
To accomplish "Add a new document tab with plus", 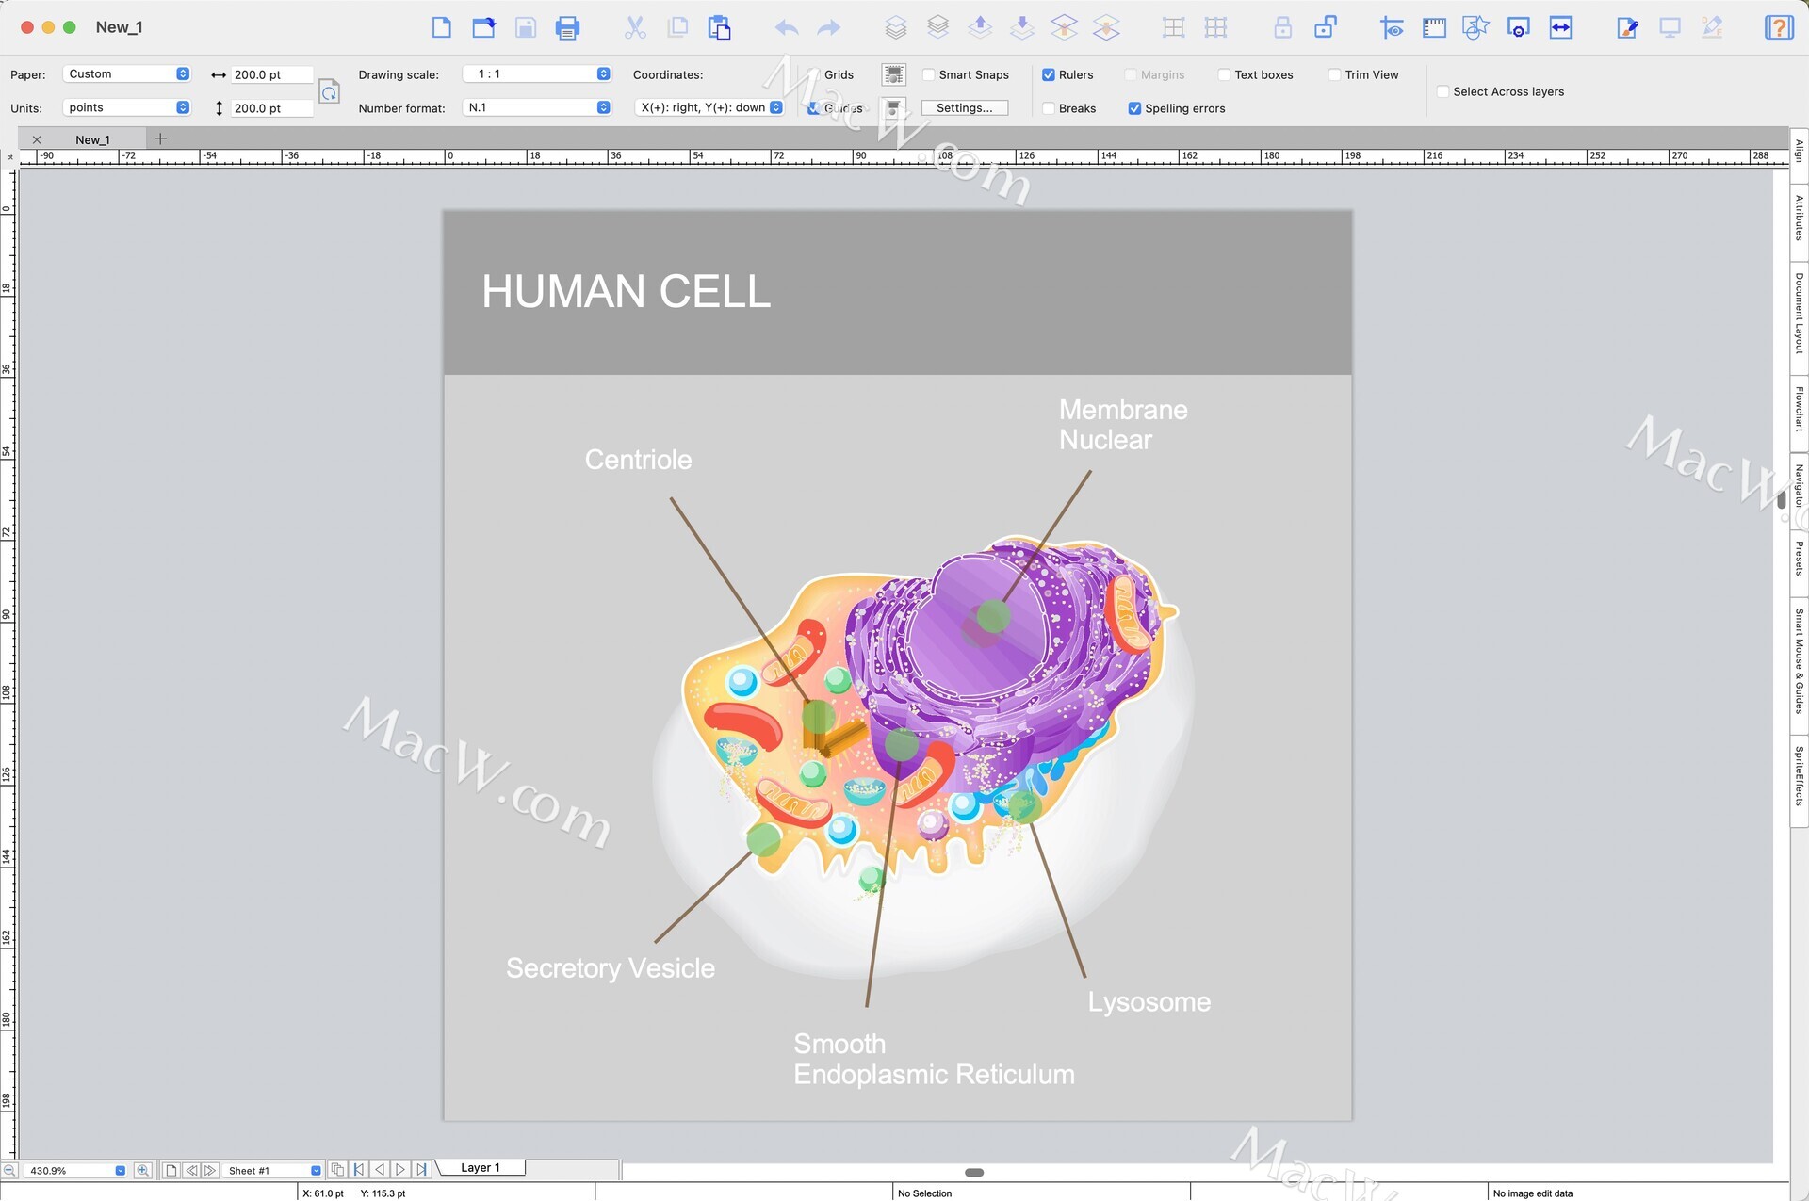I will pos(160,138).
